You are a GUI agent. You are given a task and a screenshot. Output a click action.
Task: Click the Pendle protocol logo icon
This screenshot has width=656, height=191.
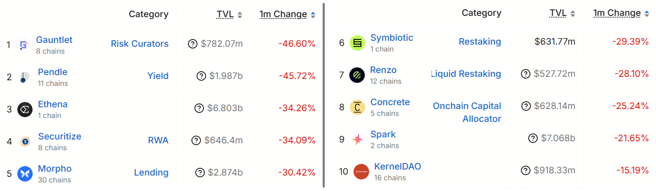click(25, 77)
